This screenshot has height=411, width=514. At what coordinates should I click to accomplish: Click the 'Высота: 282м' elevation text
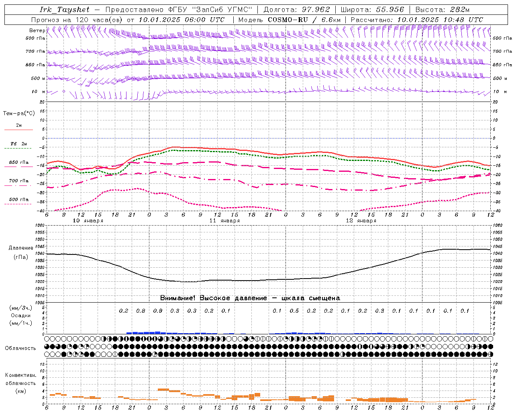pos(443,10)
